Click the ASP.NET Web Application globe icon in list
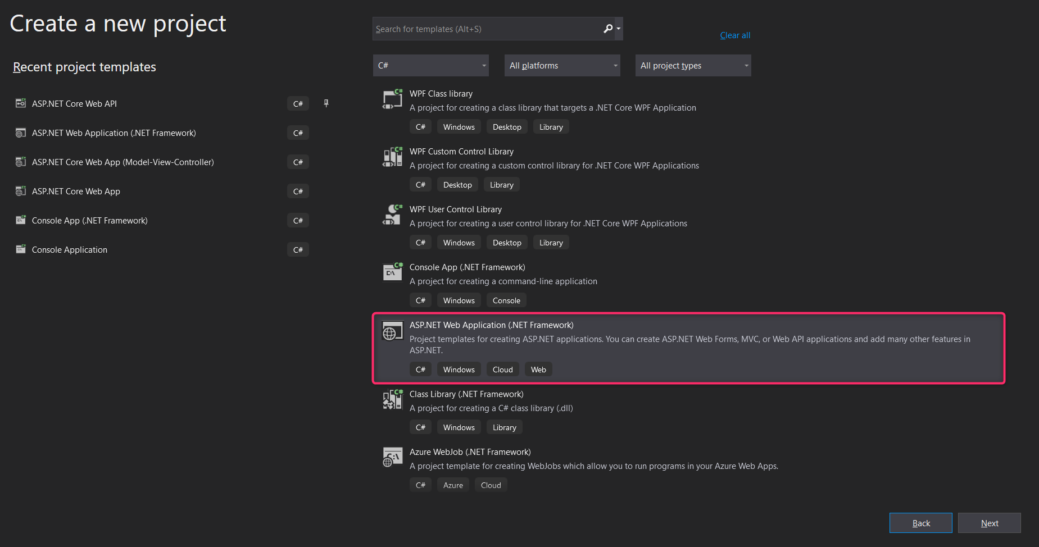Image resolution: width=1039 pixels, height=547 pixels. (x=392, y=331)
